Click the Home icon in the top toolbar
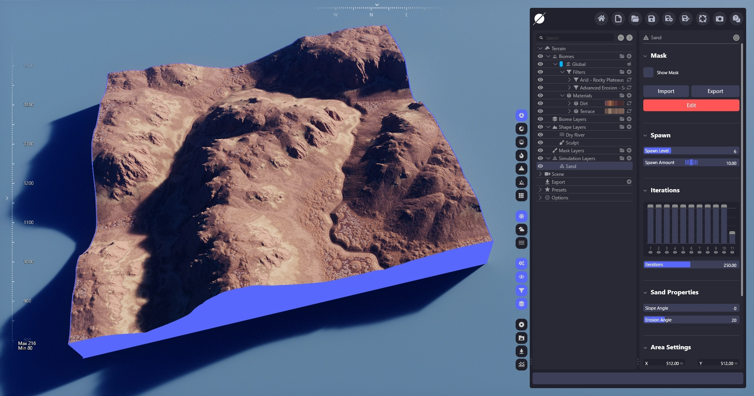This screenshot has width=754, height=396. pos(601,18)
